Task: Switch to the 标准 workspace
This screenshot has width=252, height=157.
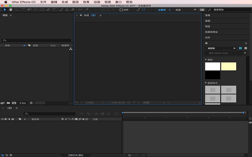Action: (x=178, y=10)
